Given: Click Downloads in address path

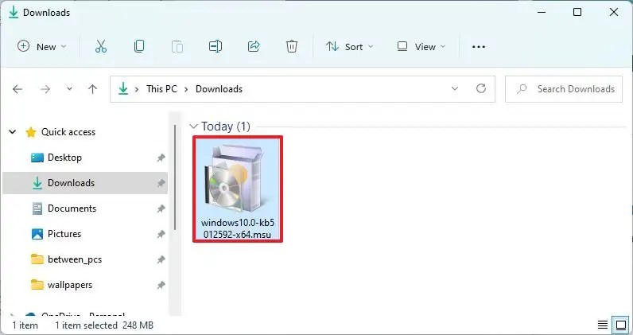Looking at the screenshot, I should tap(219, 89).
